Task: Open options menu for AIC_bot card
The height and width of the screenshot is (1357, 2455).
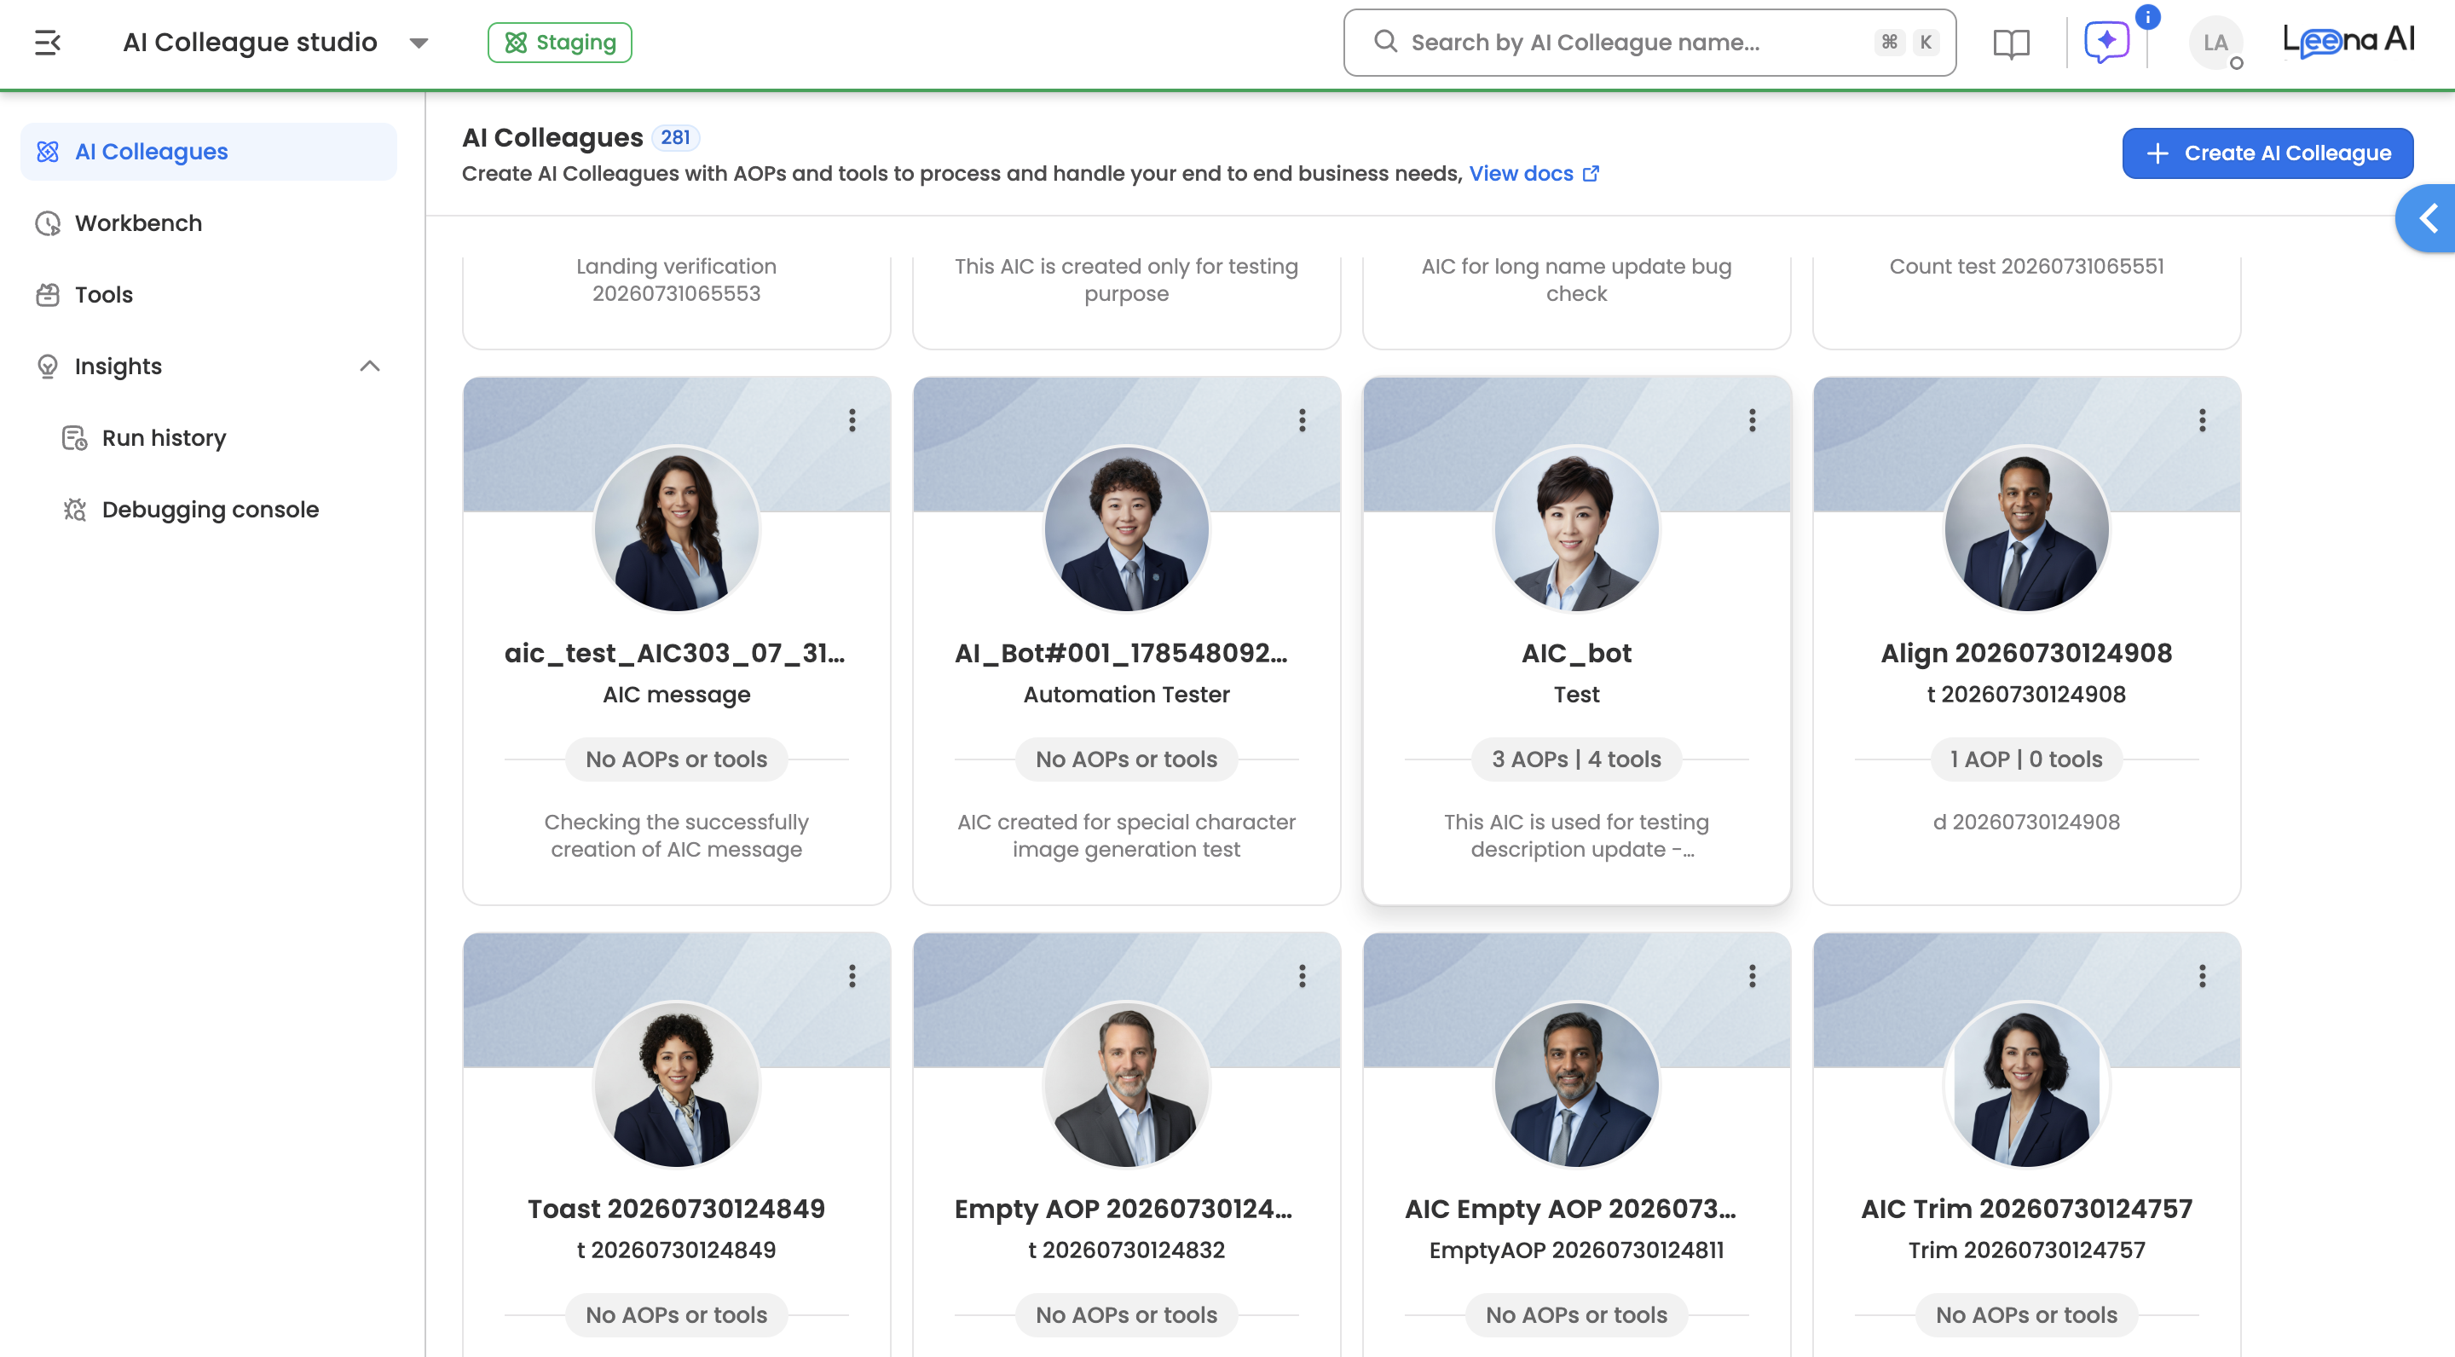Action: (1752, 420)
